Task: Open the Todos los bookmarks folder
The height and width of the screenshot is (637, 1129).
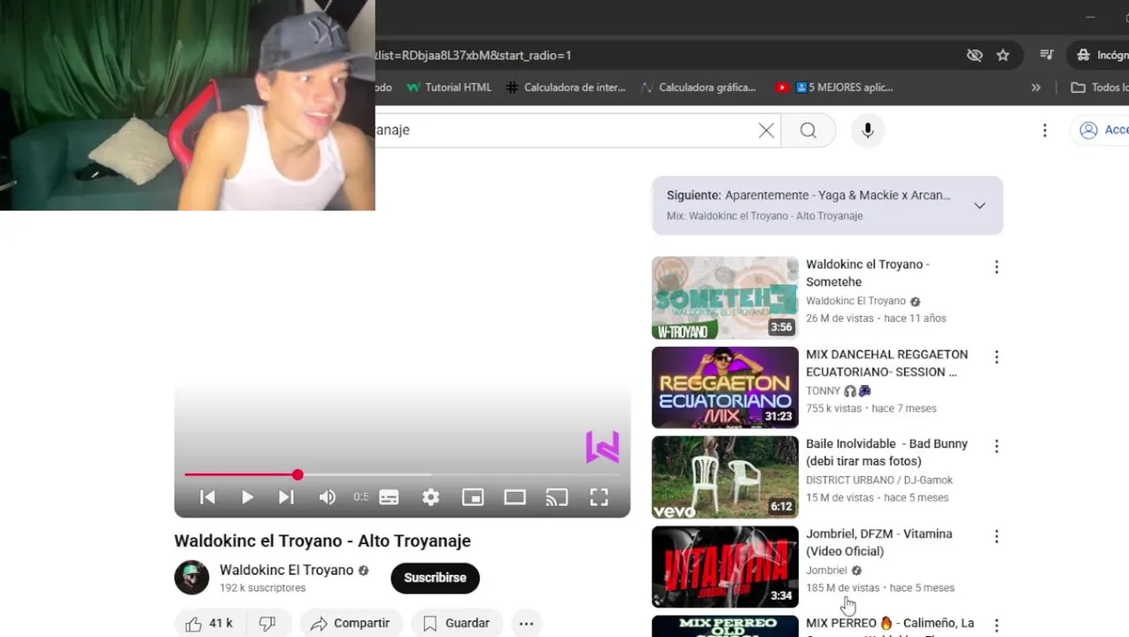Action: pos(1099,88)
